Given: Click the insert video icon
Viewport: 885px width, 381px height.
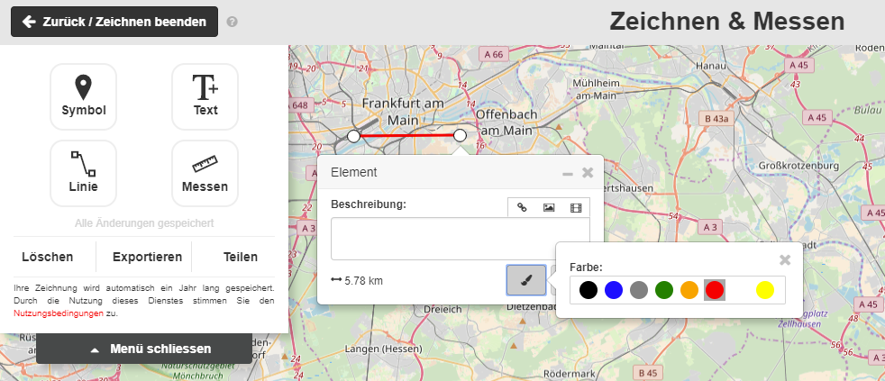Looking at the screenshot, I should 576,207.
